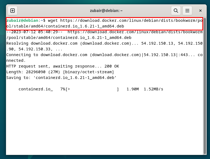
Task: Open a new terminal tab
Action: 13,11
